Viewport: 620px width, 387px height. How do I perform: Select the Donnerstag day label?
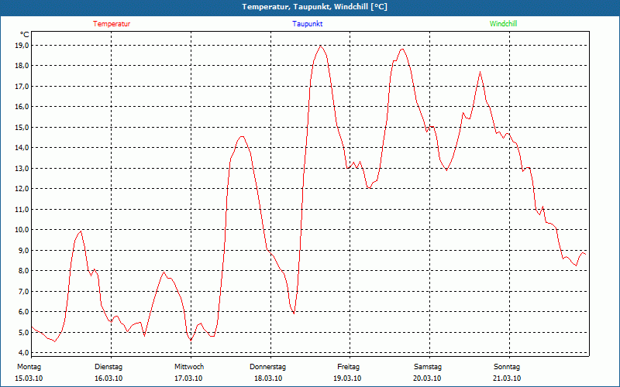coord(267,367)
